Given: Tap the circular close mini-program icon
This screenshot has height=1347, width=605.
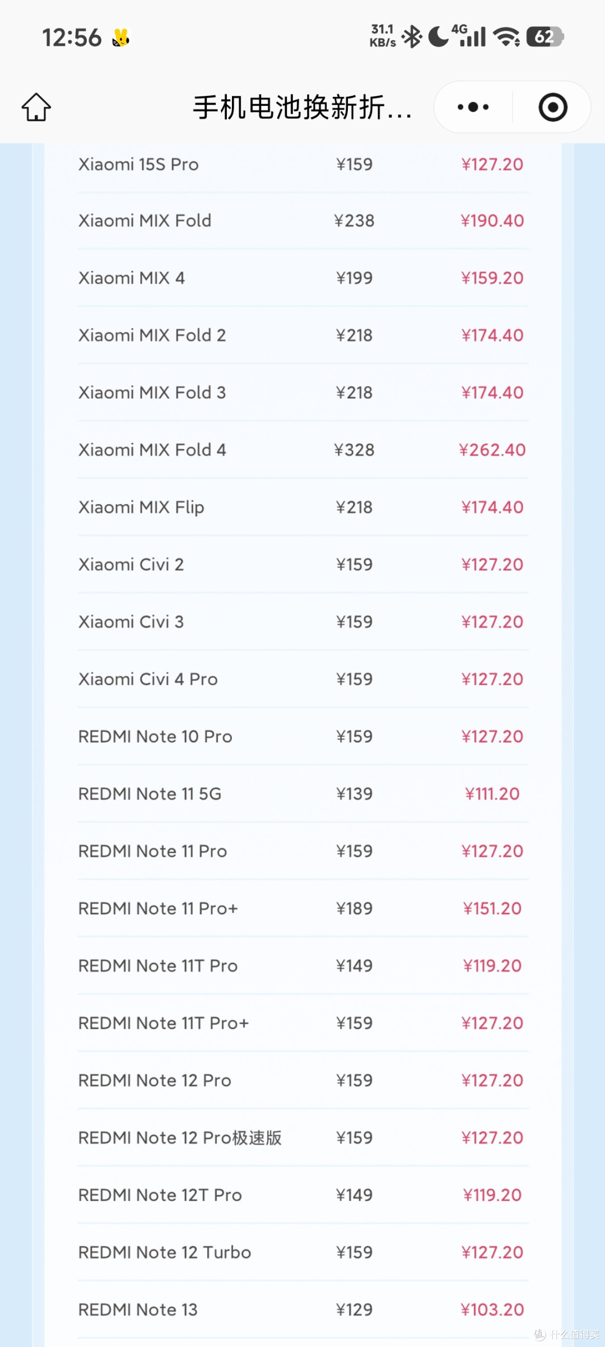Looking at the screenshot, I should [x=552, y=107].
